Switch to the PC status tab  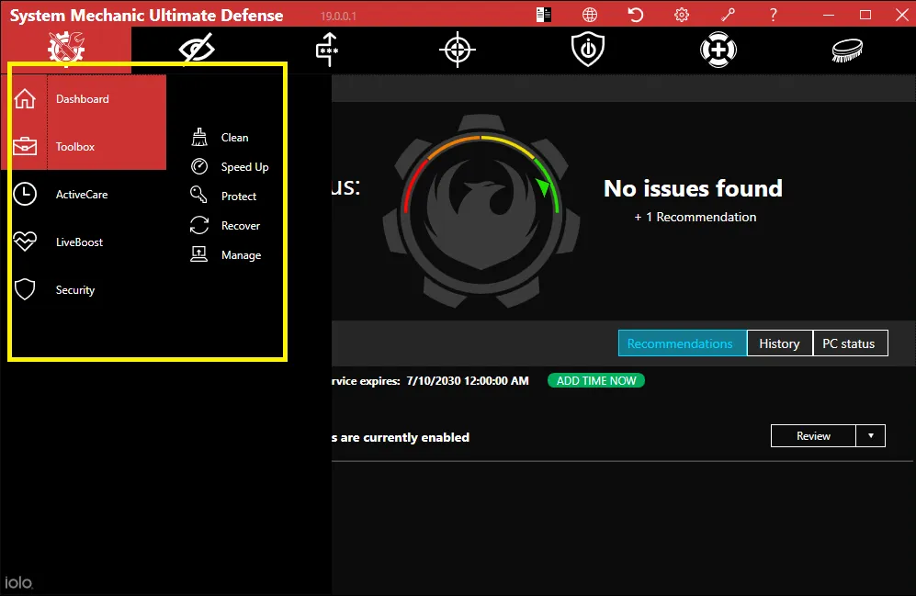(x=851, y=343)
